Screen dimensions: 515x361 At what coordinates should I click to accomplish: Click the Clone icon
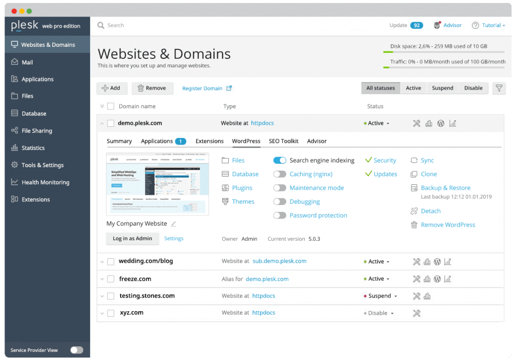[x=414, y=174]
